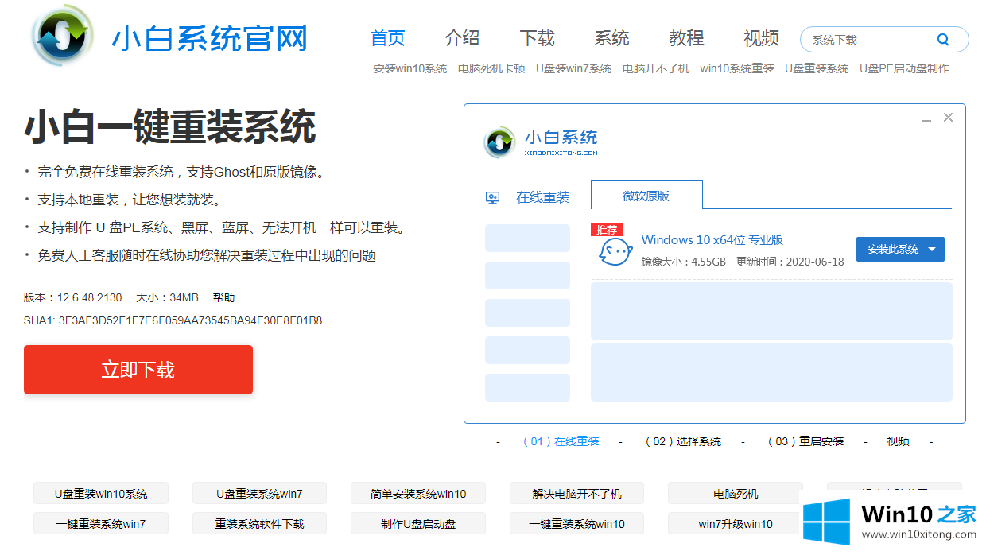Open the 教程 nav menu
The width and height of the screenshot is (986, 555).
[686, 38]
